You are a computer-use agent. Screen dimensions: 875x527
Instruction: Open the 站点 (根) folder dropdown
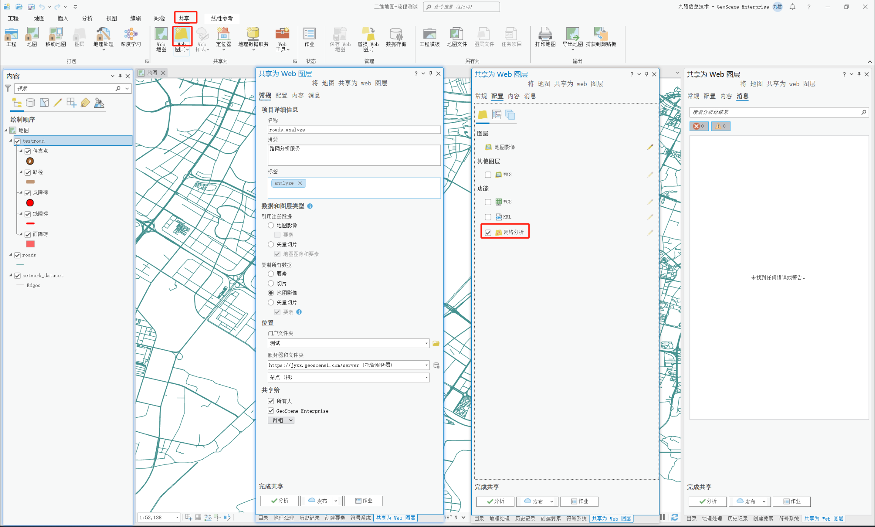pos(426,378)
